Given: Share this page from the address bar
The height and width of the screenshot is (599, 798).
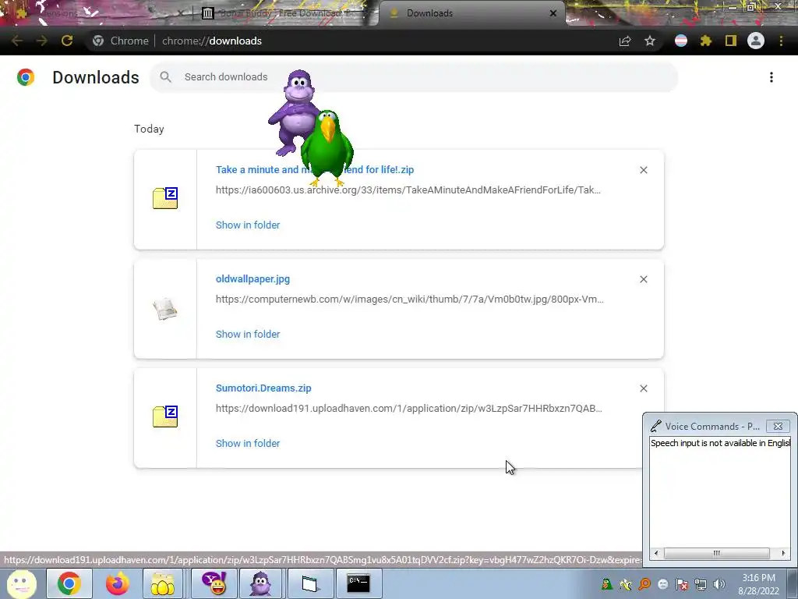Looking at the screenshot, I should [625, 41].
